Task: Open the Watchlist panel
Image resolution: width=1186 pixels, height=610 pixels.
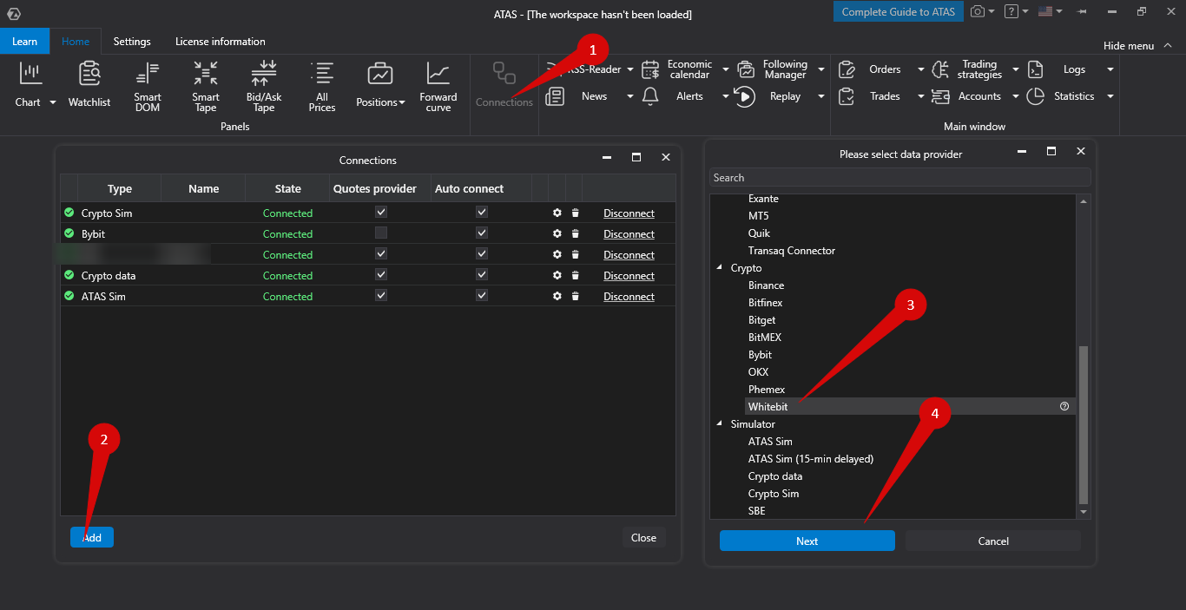Action: point(89,85)
